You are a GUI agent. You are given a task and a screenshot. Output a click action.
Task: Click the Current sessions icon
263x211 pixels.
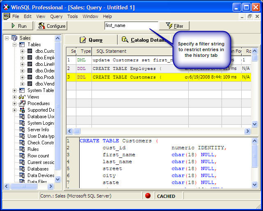point(22,162)
